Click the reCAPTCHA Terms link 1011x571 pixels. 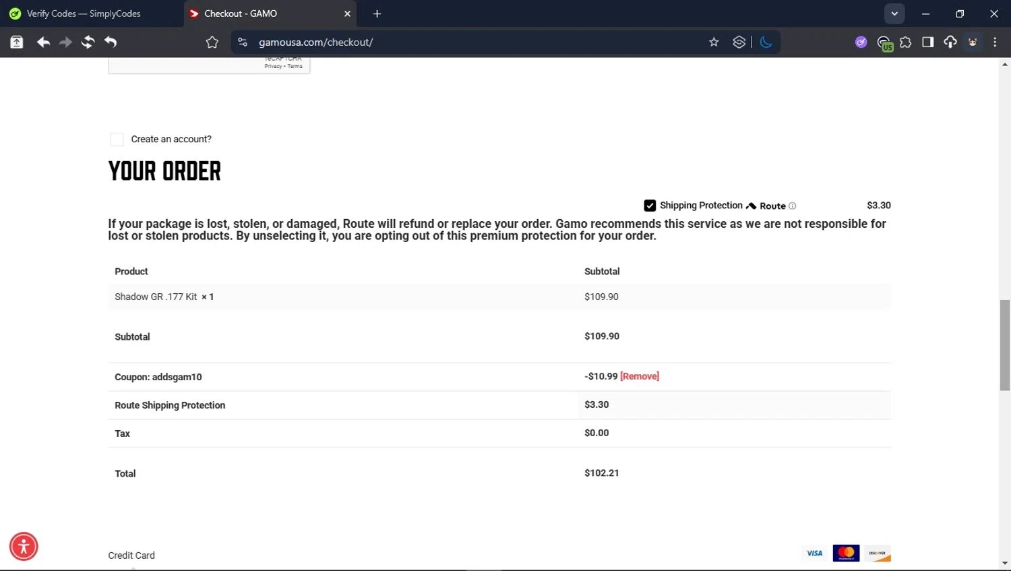[295, 66]
